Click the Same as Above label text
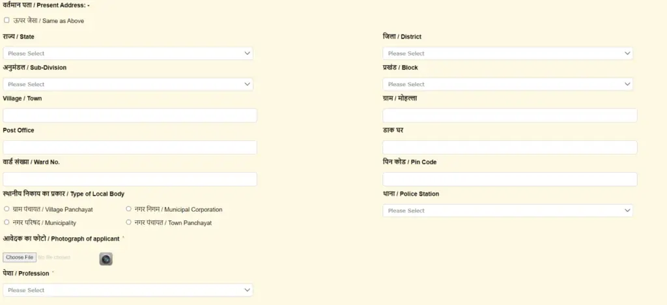This screenshot has height=305, width=667. click(49, 21)
